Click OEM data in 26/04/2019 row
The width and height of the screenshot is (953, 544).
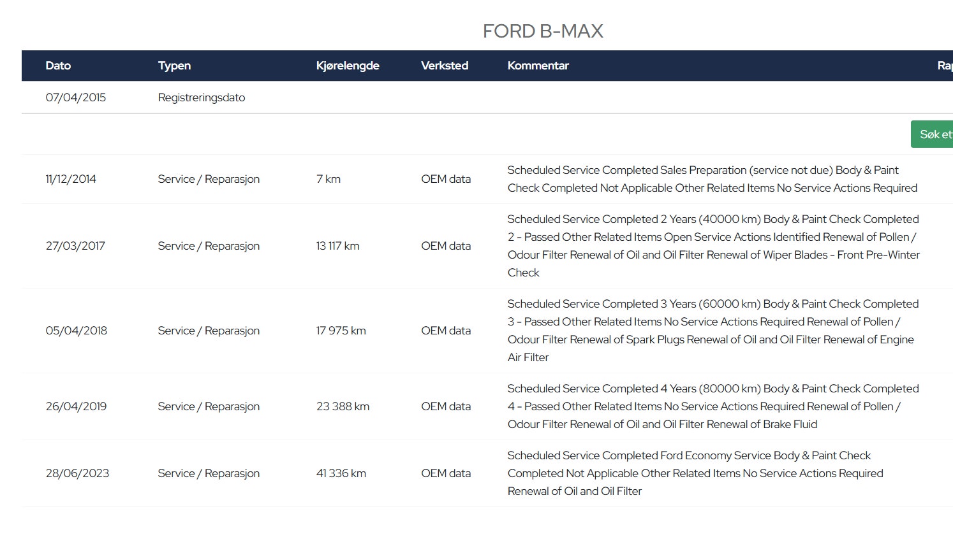[446, 406]
